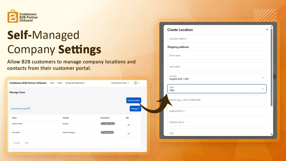Focus the First name field

[x=217, y=55]
